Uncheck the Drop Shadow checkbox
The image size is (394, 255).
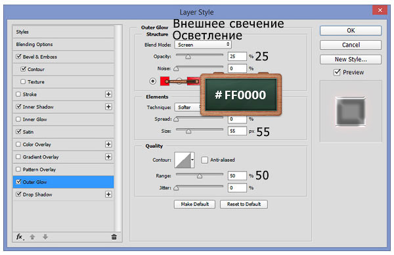pos(18,194)
